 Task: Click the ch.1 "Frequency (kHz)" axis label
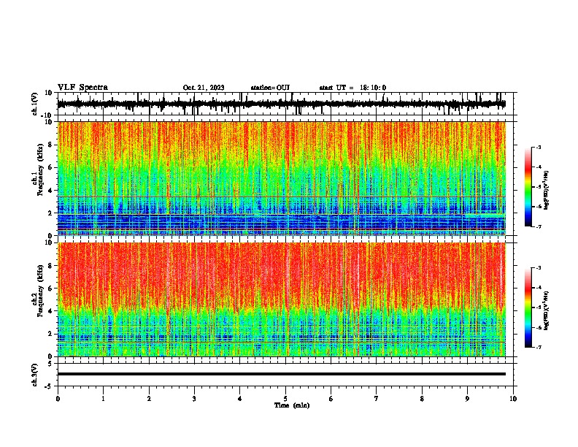[40, 169]
